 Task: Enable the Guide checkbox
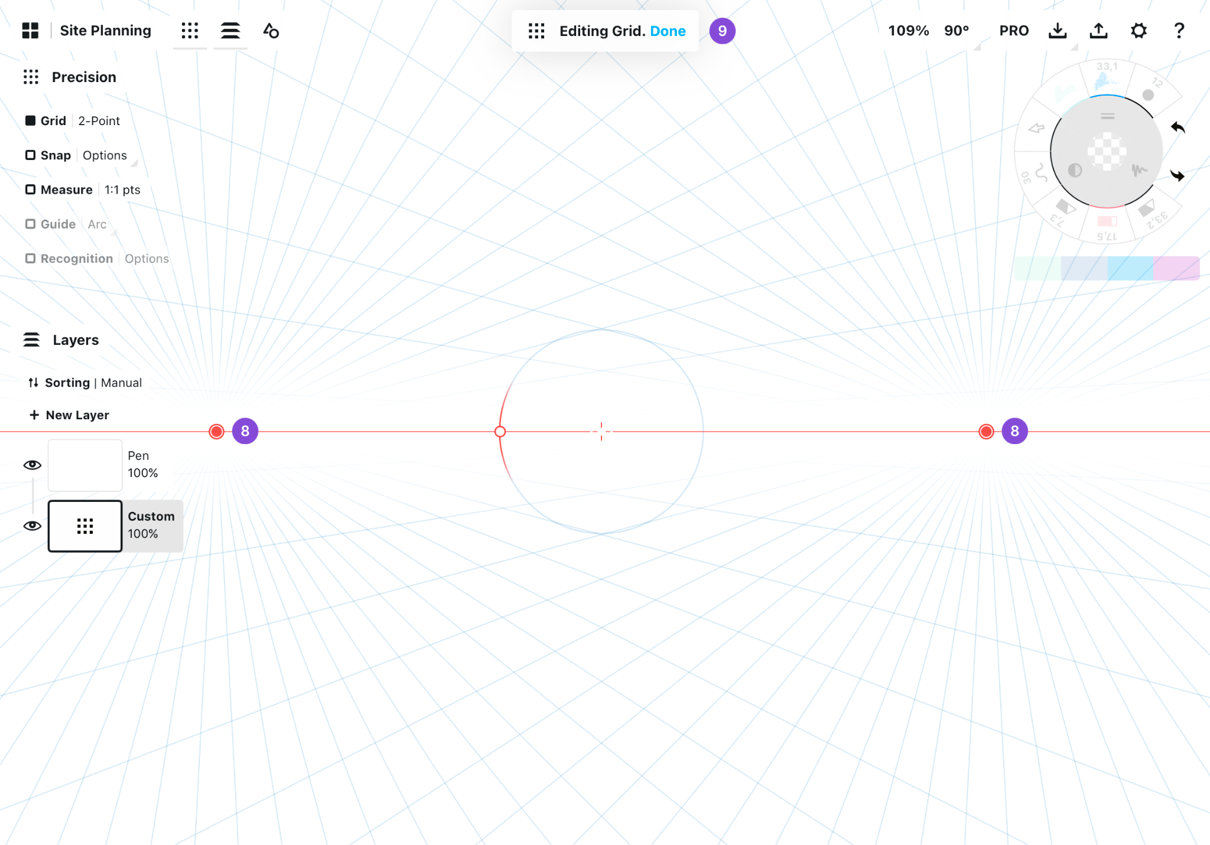click(30, 224)
